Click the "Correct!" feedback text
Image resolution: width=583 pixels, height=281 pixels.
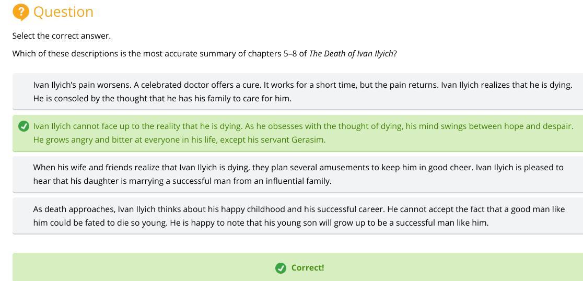(307, 268)
